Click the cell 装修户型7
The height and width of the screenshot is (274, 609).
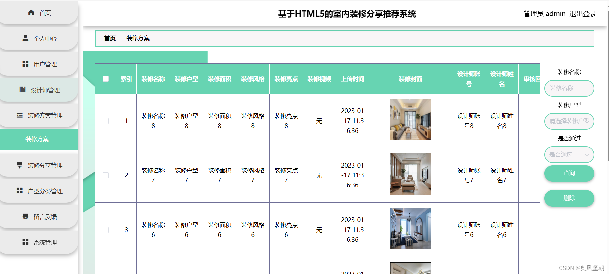click(186, 175)
